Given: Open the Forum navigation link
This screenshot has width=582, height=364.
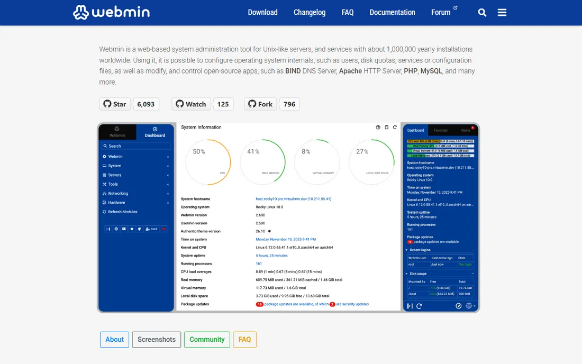Looking at the screenshot, I should 441,12.
